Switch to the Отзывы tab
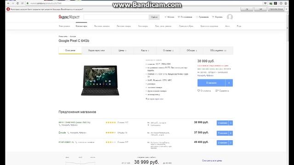The image size is (294, 165). tap(168, 50)
